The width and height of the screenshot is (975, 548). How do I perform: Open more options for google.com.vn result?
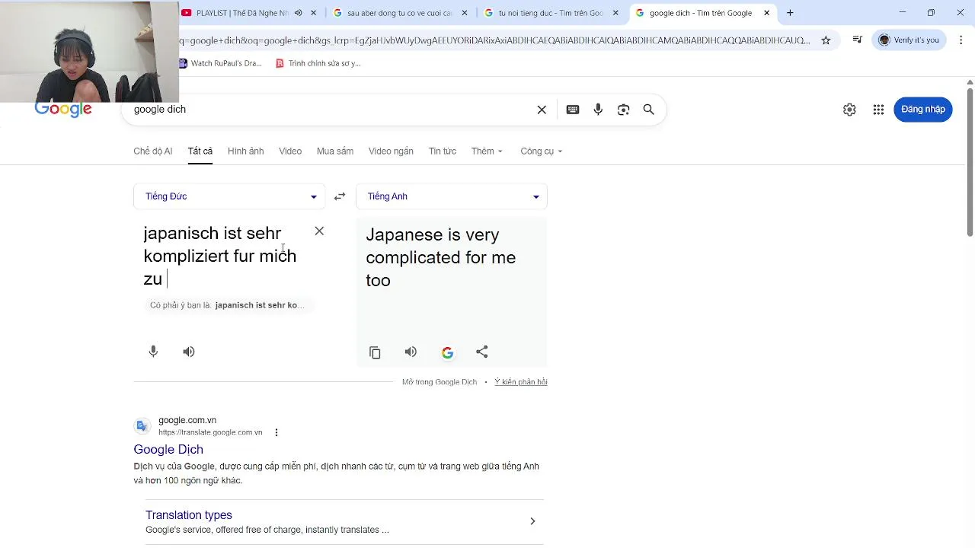(277, 432)
